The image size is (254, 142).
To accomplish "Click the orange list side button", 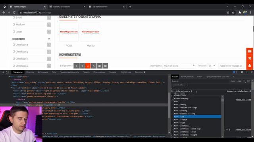I will tap(250, 51).
